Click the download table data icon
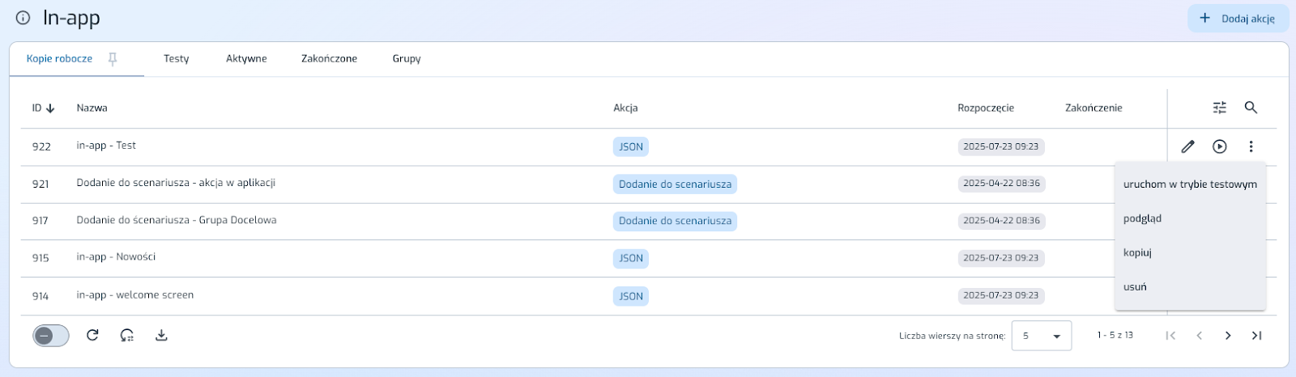This screenshot has height=377, width=1296. [x=161, y=335]
